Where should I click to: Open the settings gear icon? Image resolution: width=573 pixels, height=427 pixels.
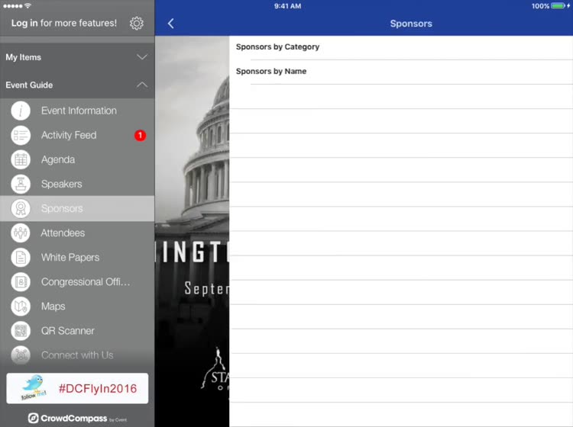click(137, 24)
